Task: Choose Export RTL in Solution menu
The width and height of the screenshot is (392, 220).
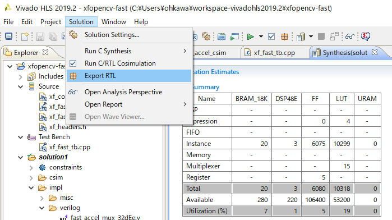Action: pyautogui.click(x=129, y=76)
